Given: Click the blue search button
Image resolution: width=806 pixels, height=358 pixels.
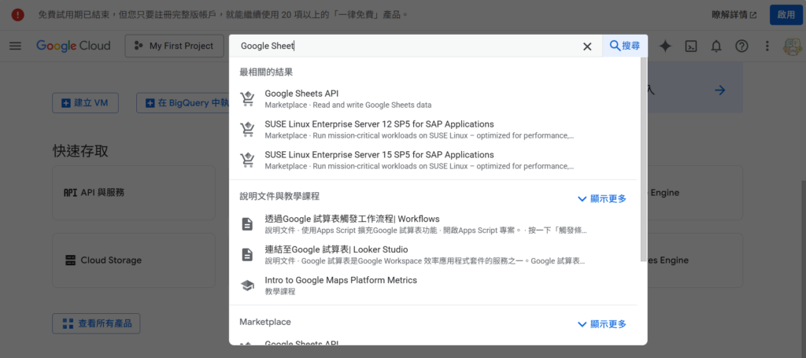Looking at the screenshot, I should (x=625, y=46).
